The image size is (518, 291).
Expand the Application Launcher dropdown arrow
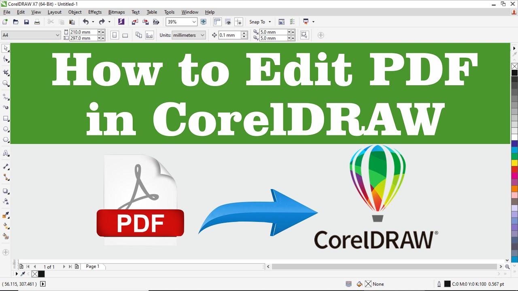(313, 22)
